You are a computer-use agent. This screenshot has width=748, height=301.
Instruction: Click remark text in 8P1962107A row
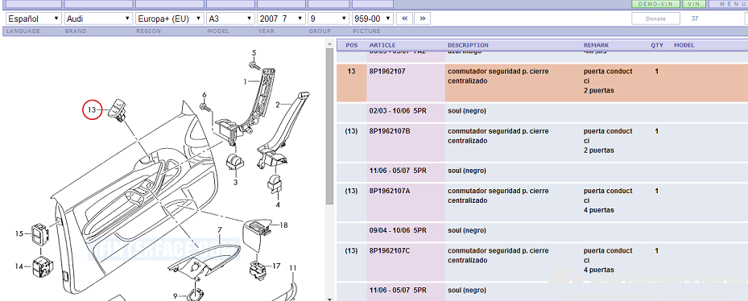608,200
